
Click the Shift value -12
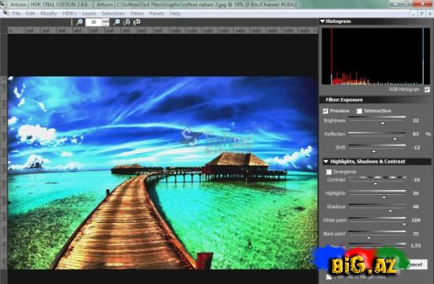tap(416, 148)
